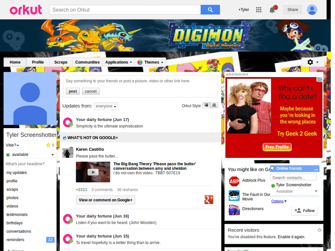Open the available status dropdown

click(x=53, y=155)
